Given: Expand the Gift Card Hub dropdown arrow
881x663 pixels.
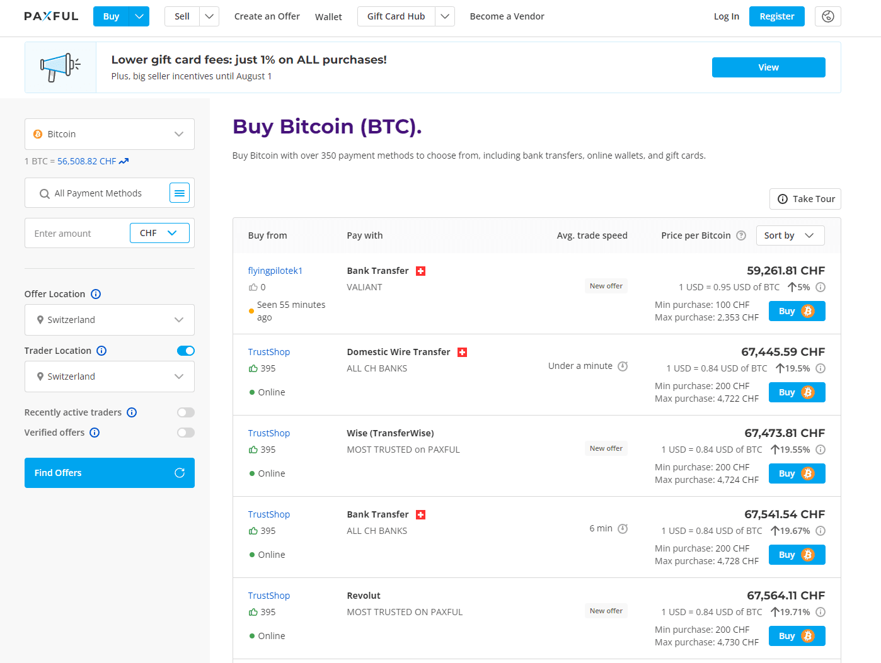Looking at the screenshot, I should 445,16.
